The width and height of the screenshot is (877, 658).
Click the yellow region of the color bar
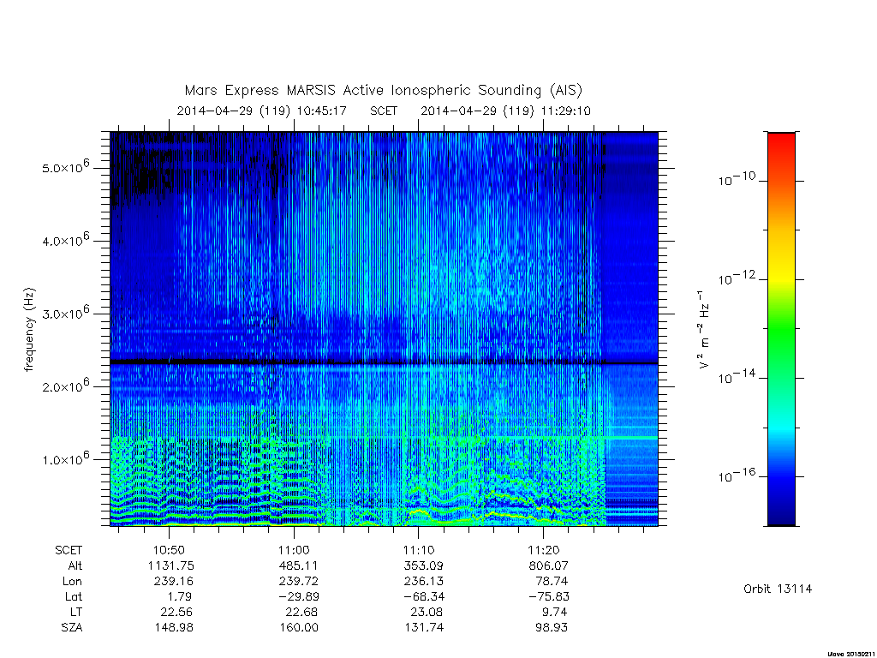point(781,268)
